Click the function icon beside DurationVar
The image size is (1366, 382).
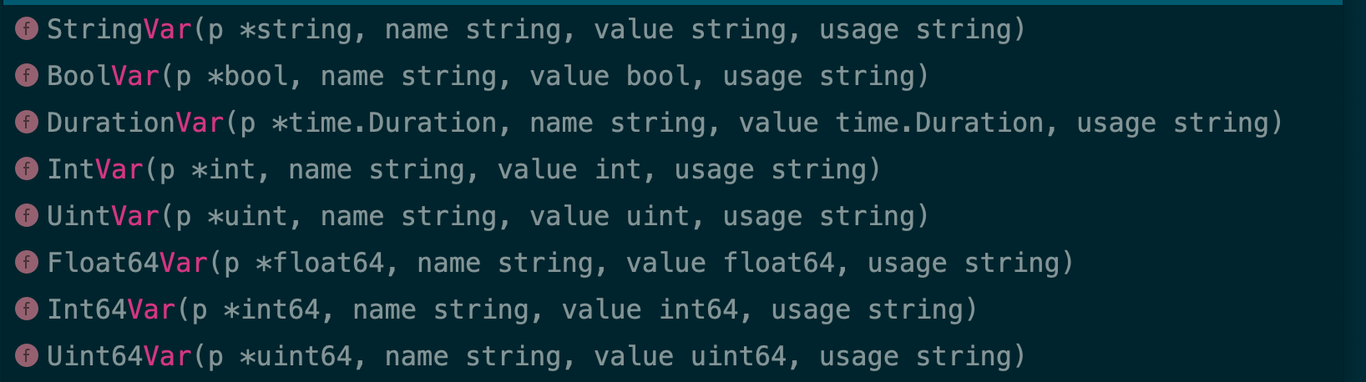click(27, 123)
